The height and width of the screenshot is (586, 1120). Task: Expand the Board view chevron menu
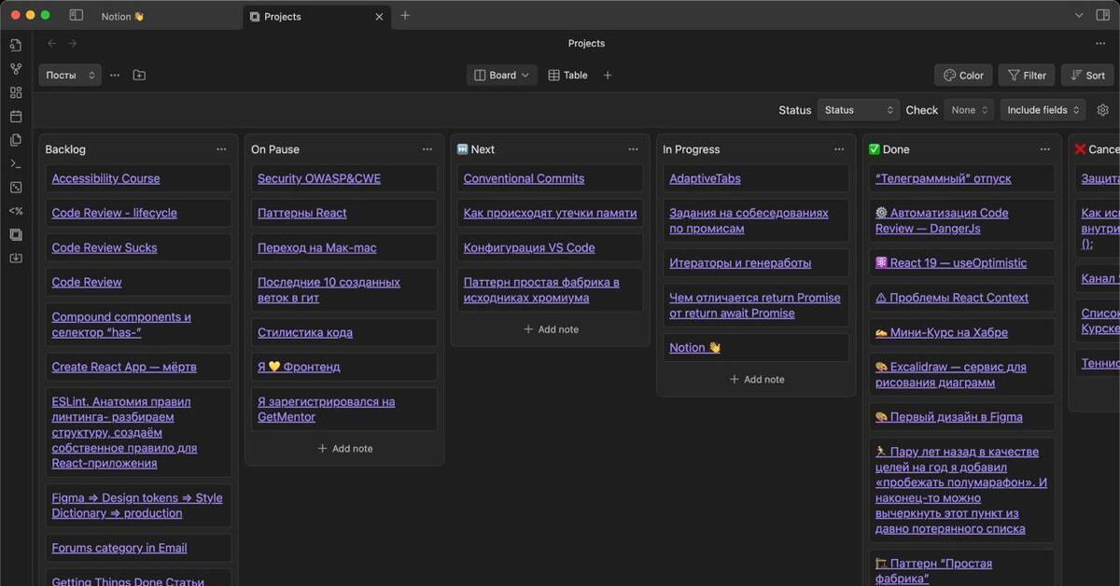pos(525,76)
